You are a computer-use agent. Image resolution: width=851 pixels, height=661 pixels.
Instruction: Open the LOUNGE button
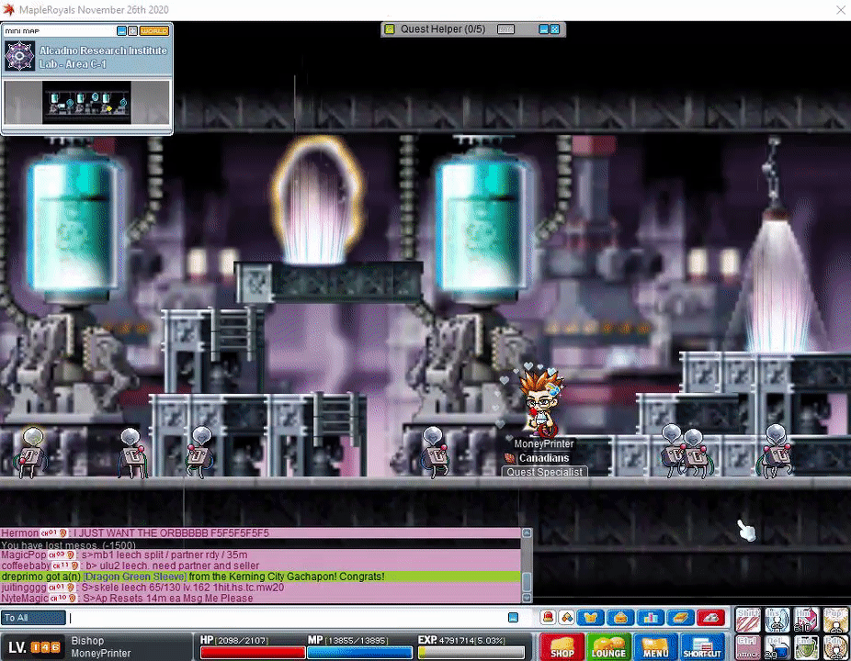(x=608, y=647)
